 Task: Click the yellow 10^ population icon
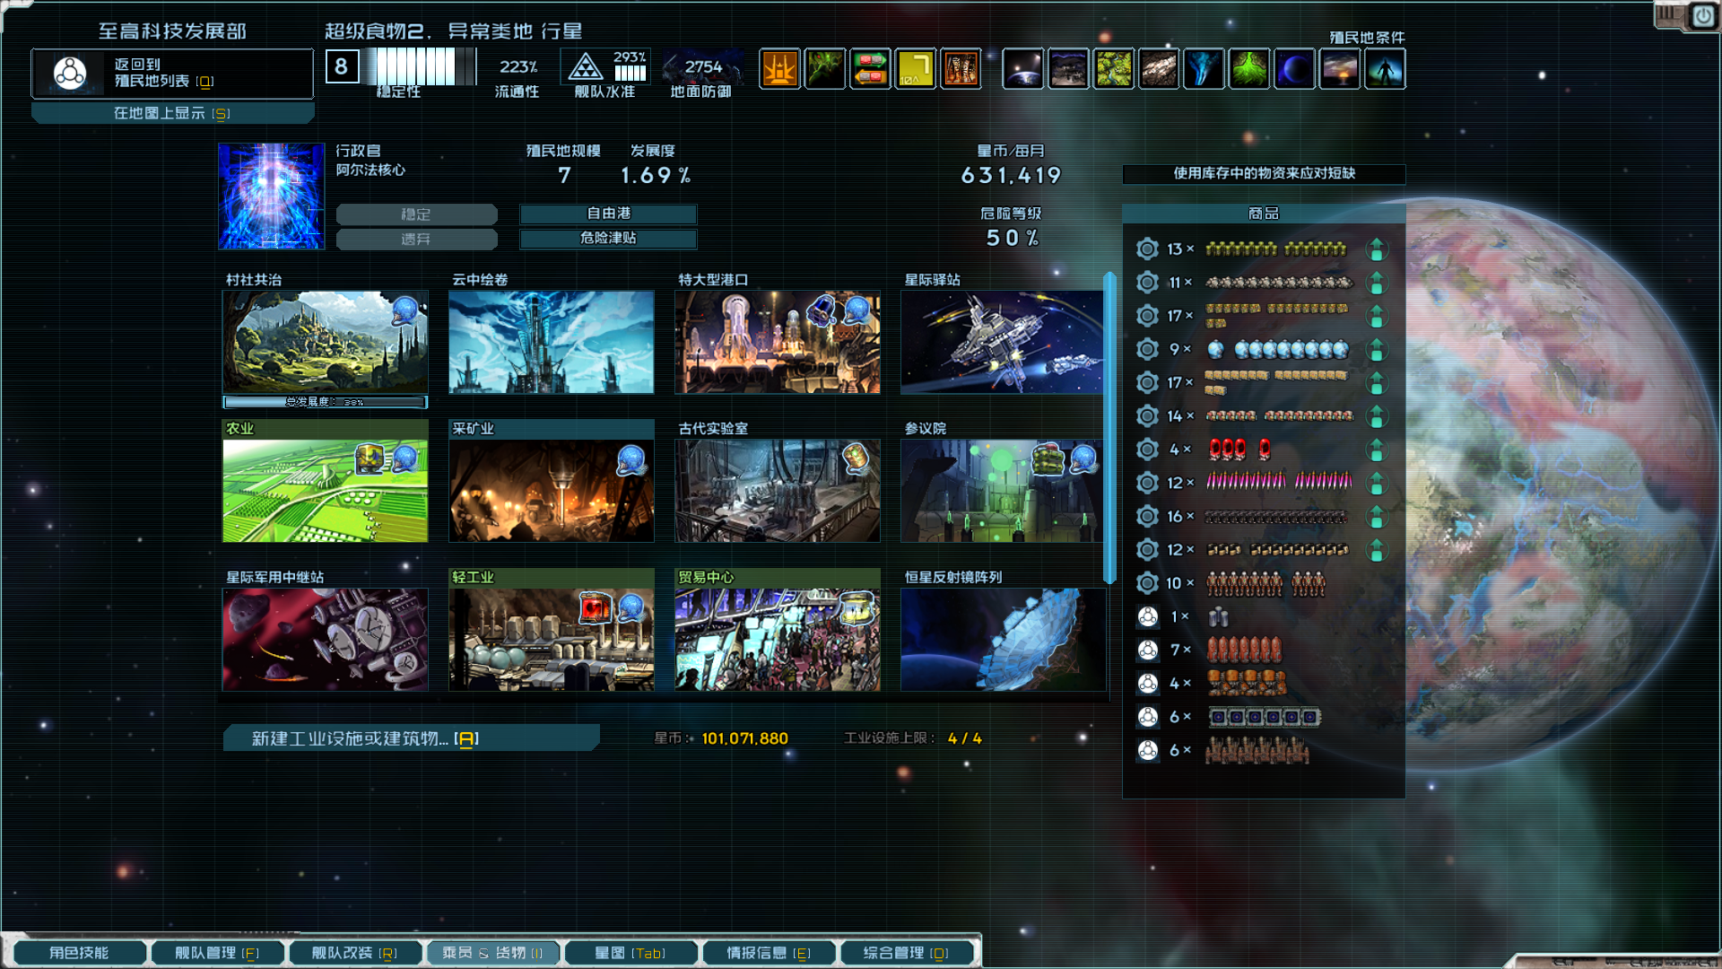click(915, 68)
